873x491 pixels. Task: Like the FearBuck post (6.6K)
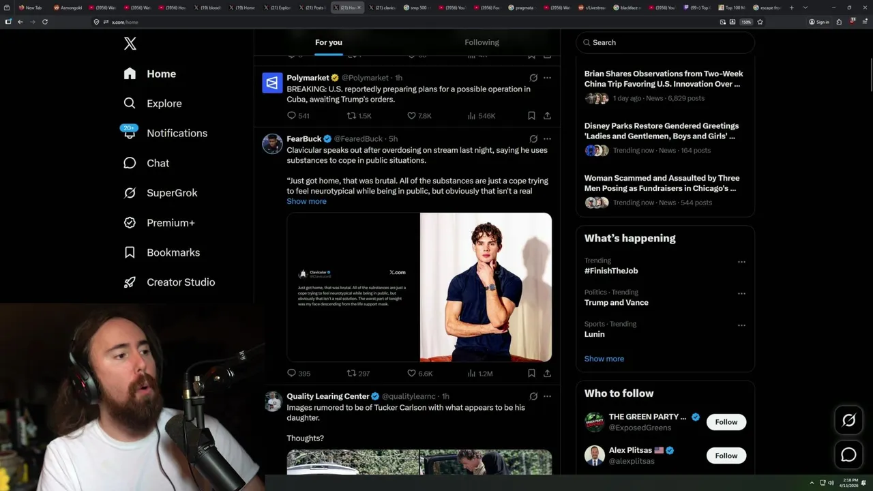click(x=419, y=373)
